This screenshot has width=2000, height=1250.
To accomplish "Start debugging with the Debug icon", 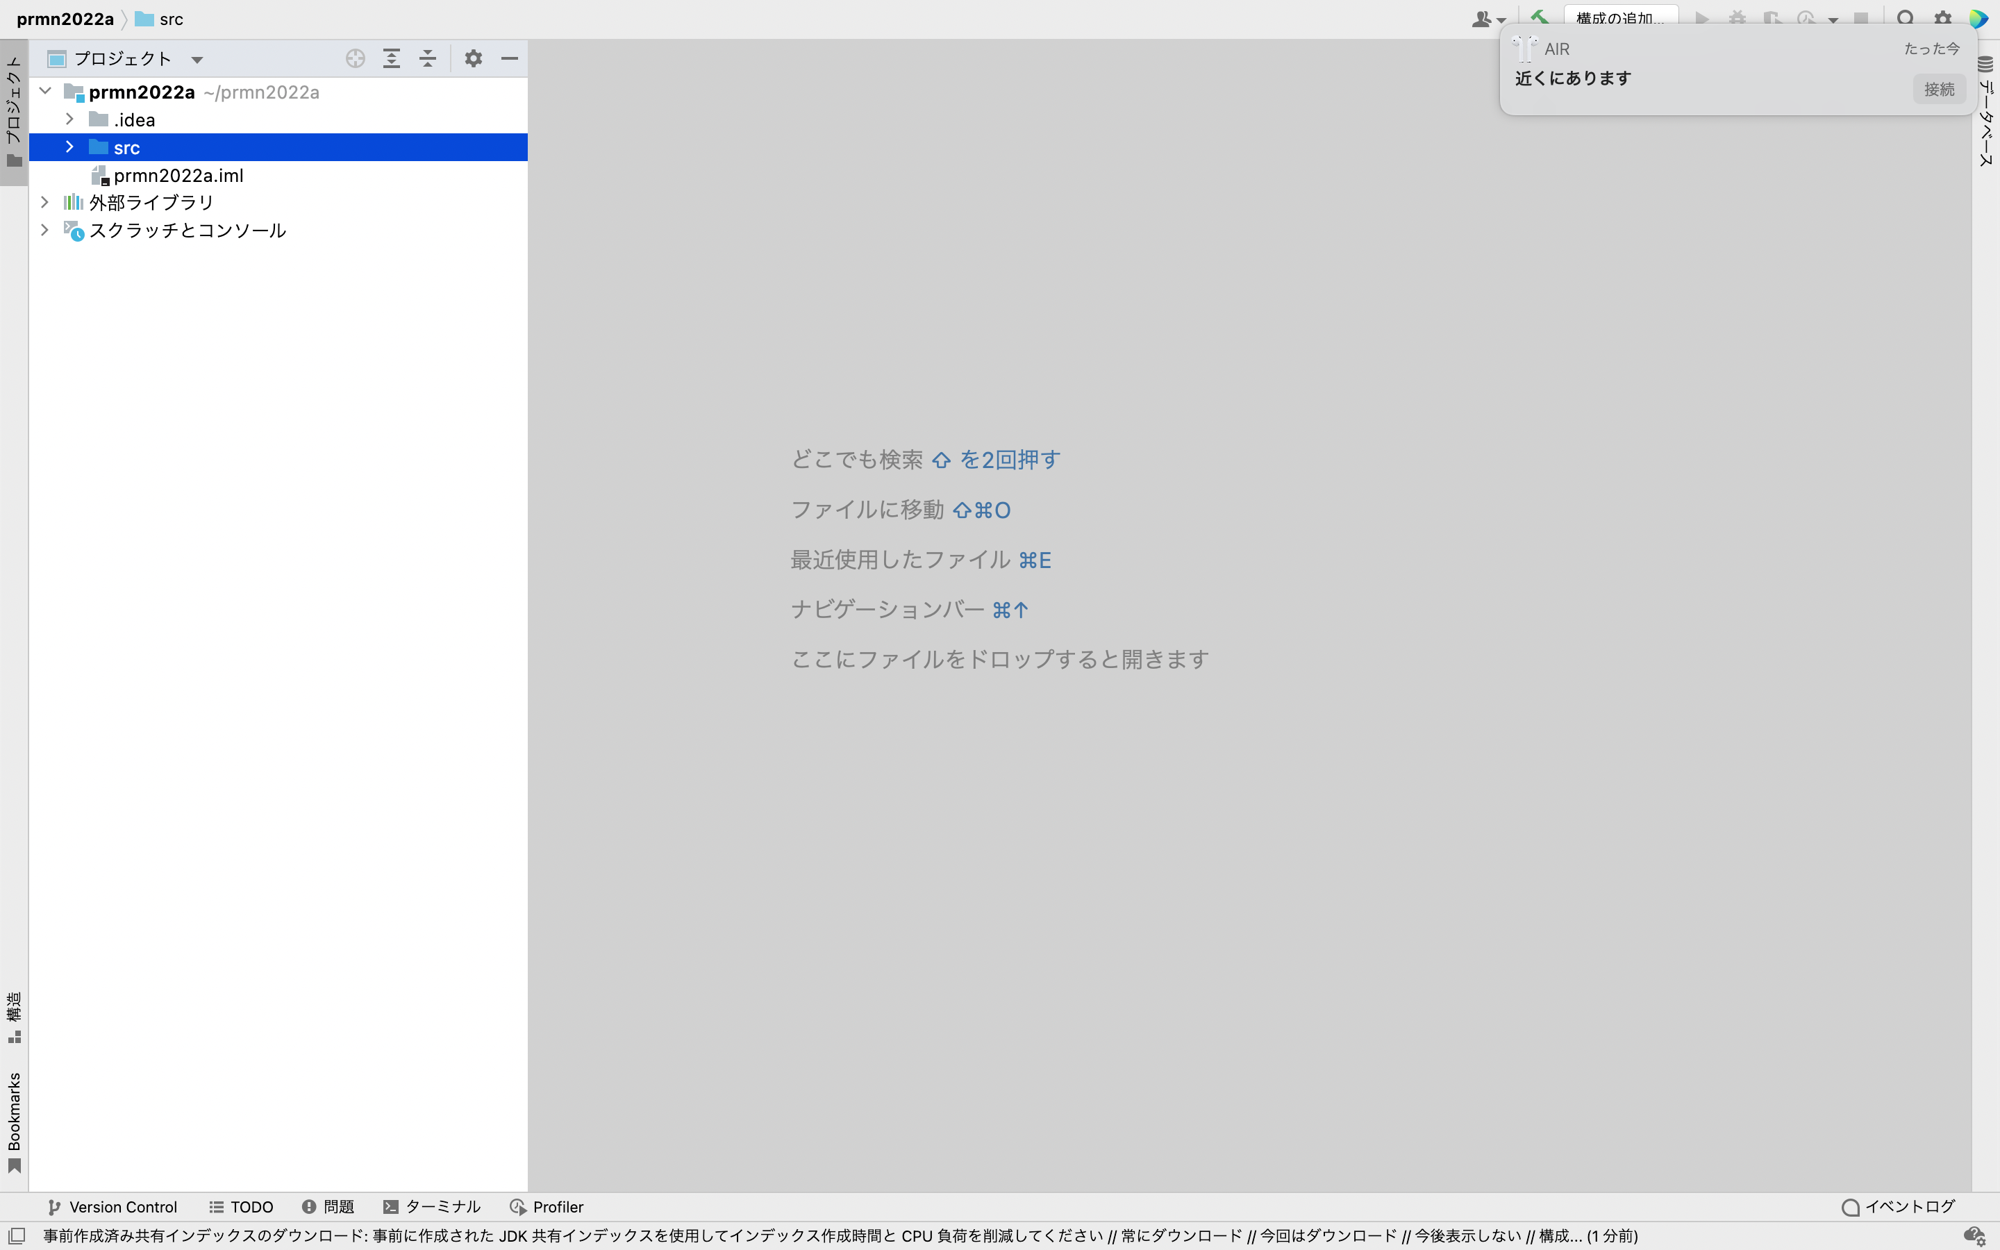I will (x=1737, y=17).
